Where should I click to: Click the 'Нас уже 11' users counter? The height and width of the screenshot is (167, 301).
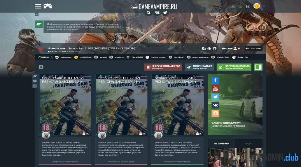(x=231, y=48)
